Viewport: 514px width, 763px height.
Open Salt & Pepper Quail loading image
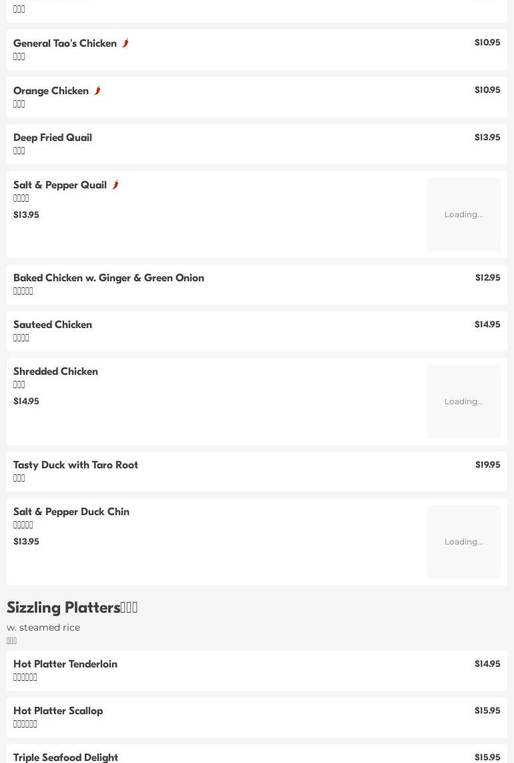click(463, 214)
